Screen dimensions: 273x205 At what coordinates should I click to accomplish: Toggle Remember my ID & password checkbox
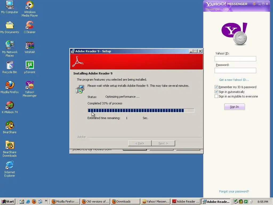pyautogui.click(x=216, y=87)
